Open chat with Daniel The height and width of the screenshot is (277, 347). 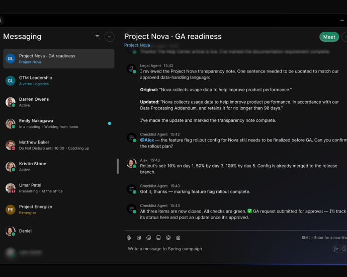tap(59, 231)
